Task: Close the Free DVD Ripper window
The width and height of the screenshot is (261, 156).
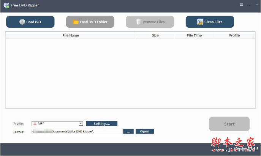Action: pos(257,5)
